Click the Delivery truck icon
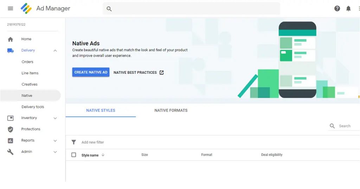 tap(10, 51)
